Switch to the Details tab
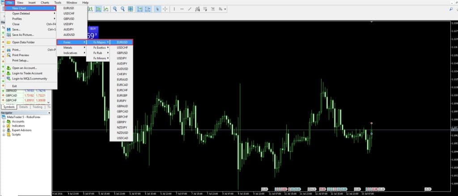This screenshot has width=458, height=196. click(24, 107)
